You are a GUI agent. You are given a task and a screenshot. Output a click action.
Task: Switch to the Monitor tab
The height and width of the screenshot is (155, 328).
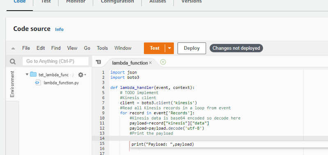click(x=75, y=2)
